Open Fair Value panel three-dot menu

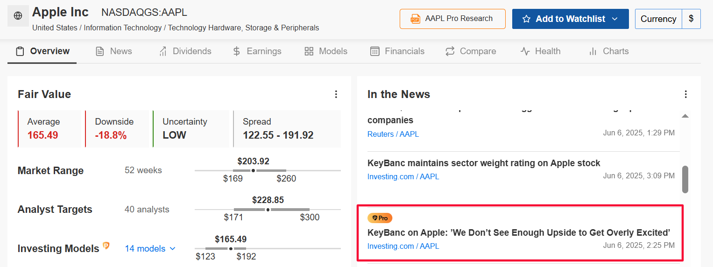pos(336,94)
